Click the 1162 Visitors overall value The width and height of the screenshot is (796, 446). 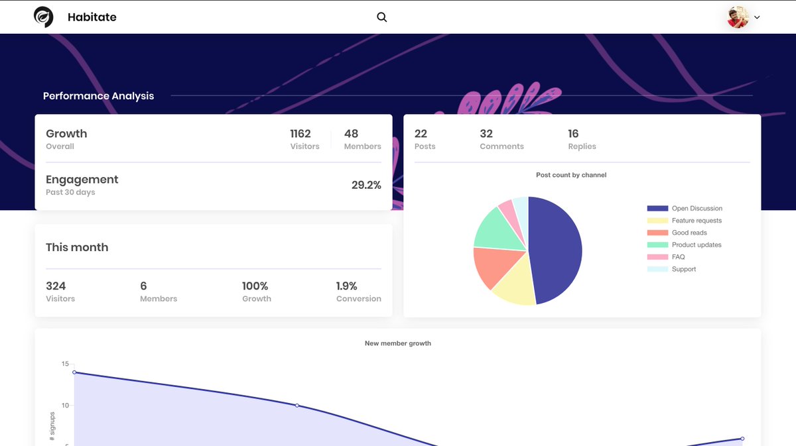tap(300, 134)
